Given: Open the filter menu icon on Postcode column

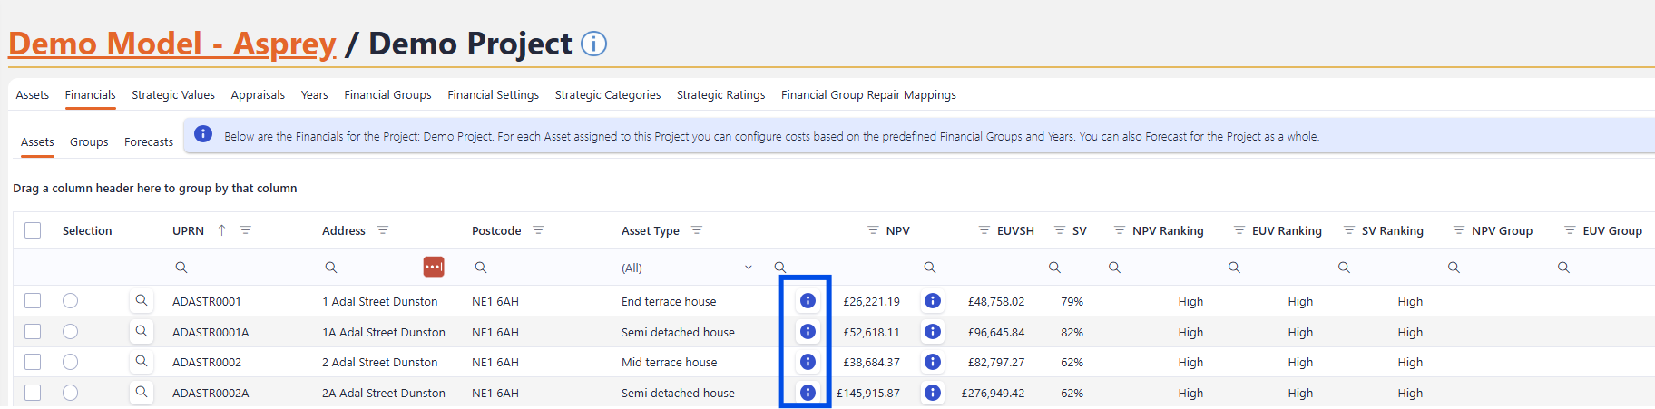Looking at the screenshot, I should [538, 230].
